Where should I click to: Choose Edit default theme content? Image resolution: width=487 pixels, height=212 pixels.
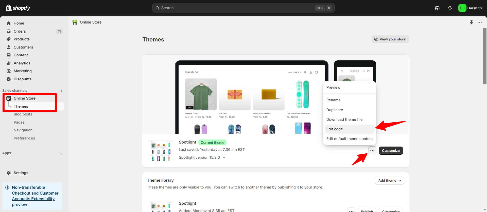350,139
